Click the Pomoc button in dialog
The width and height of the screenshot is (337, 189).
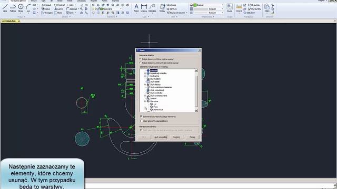click(x=192, y=137)
